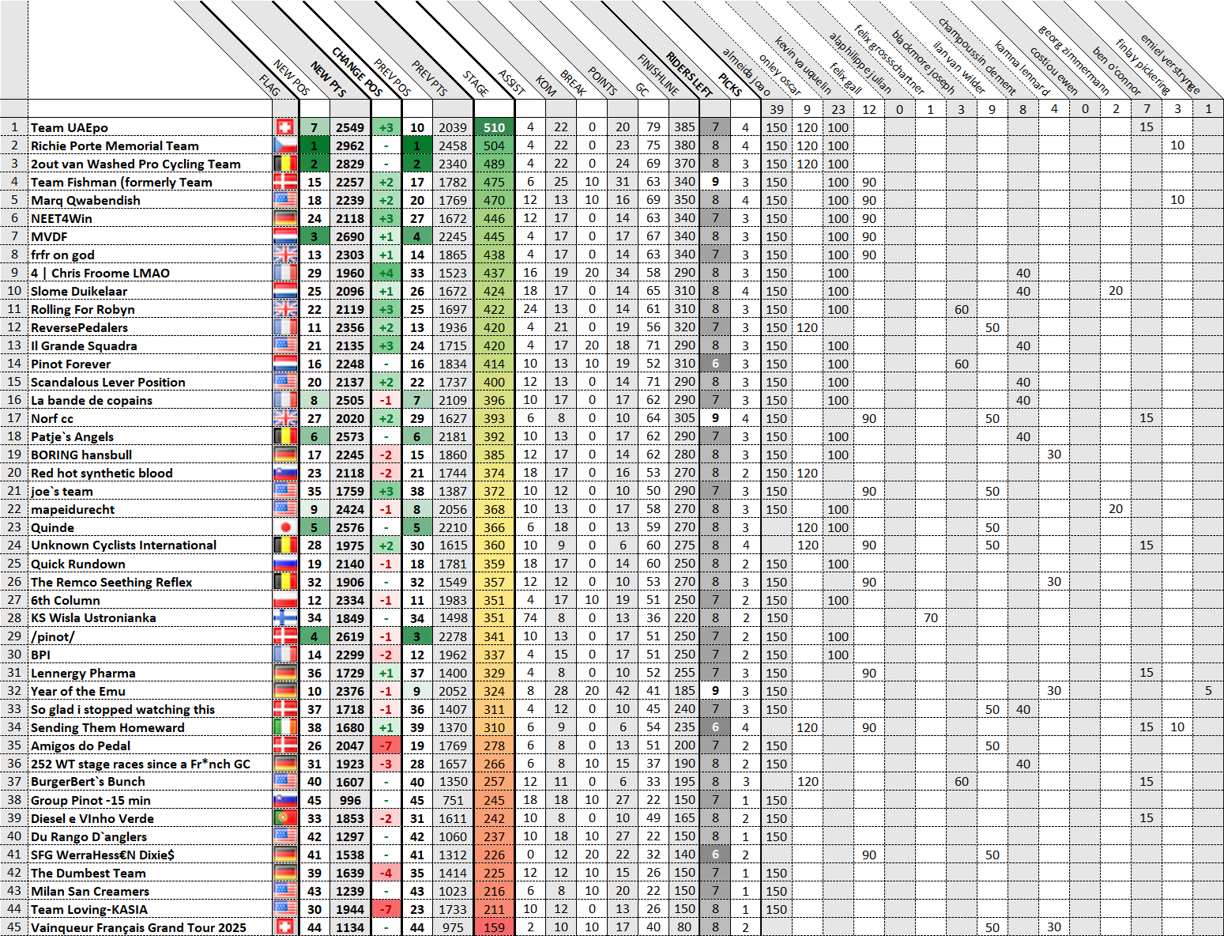1224x936 pixels.
Task: Select Belgian flag next to Patje`s Angels
Action: pyautogui.click(x=285, y=436)
